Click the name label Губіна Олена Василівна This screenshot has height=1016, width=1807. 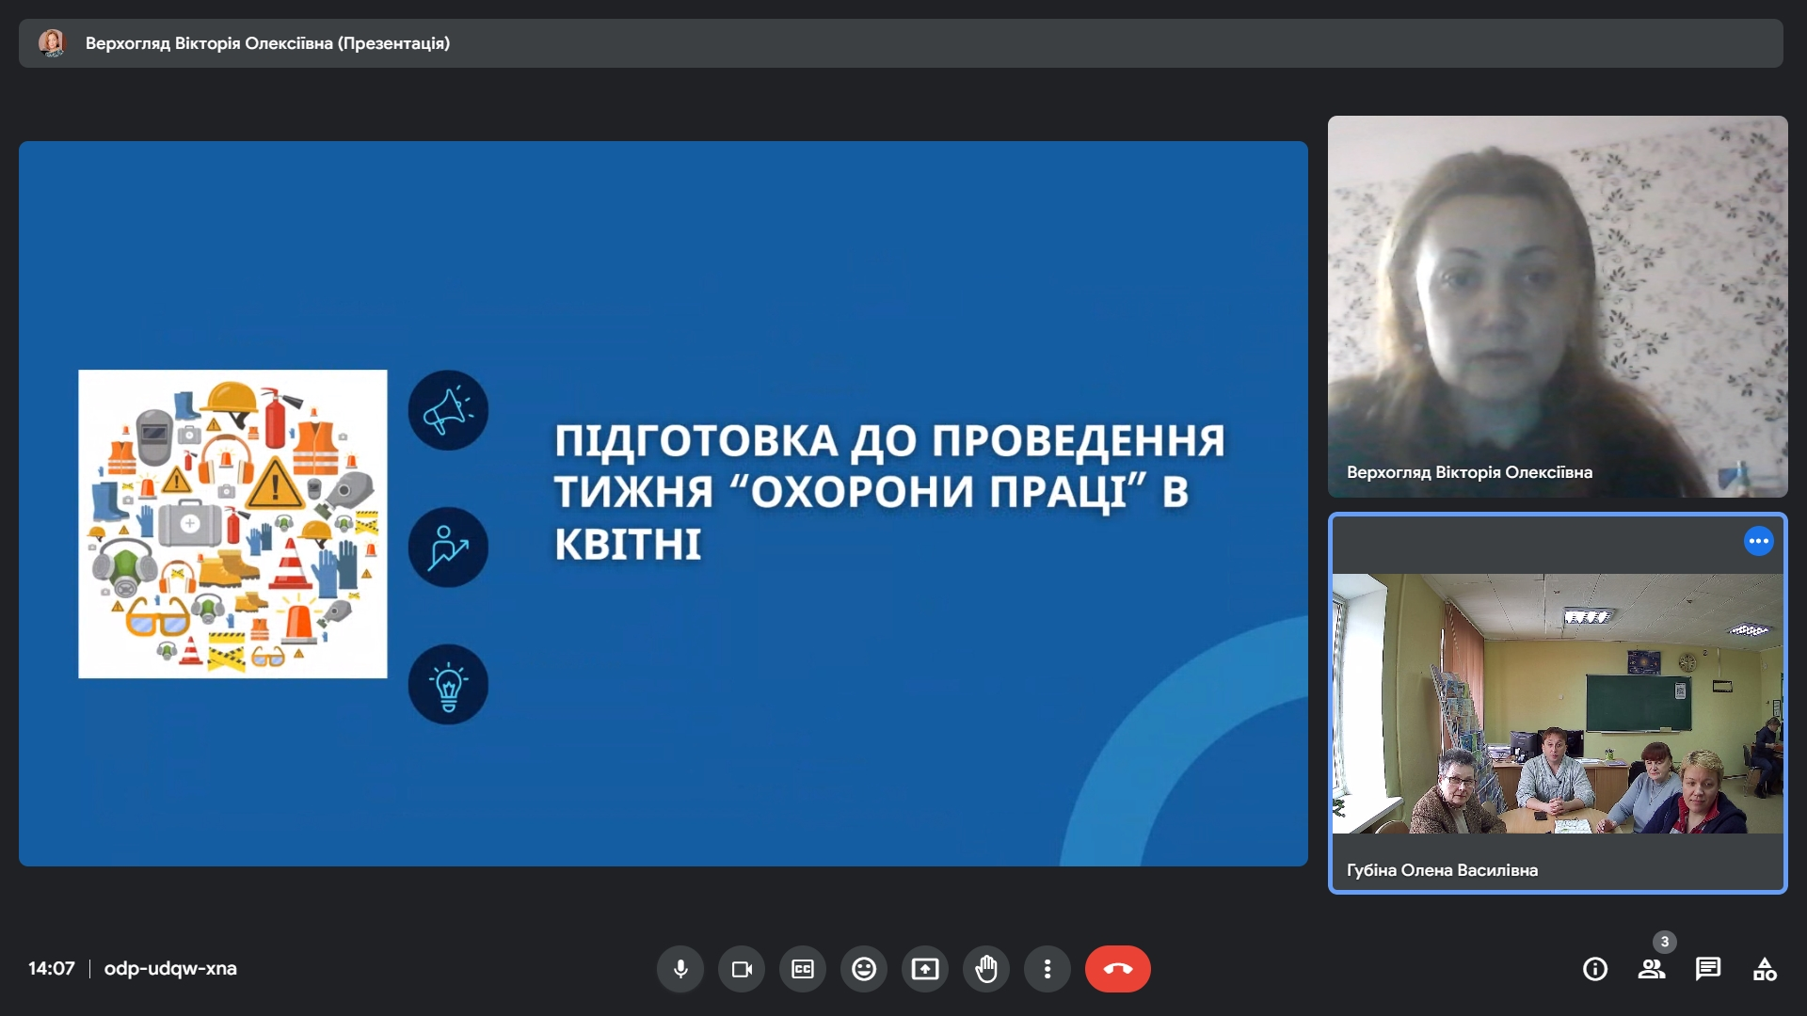1442,870
